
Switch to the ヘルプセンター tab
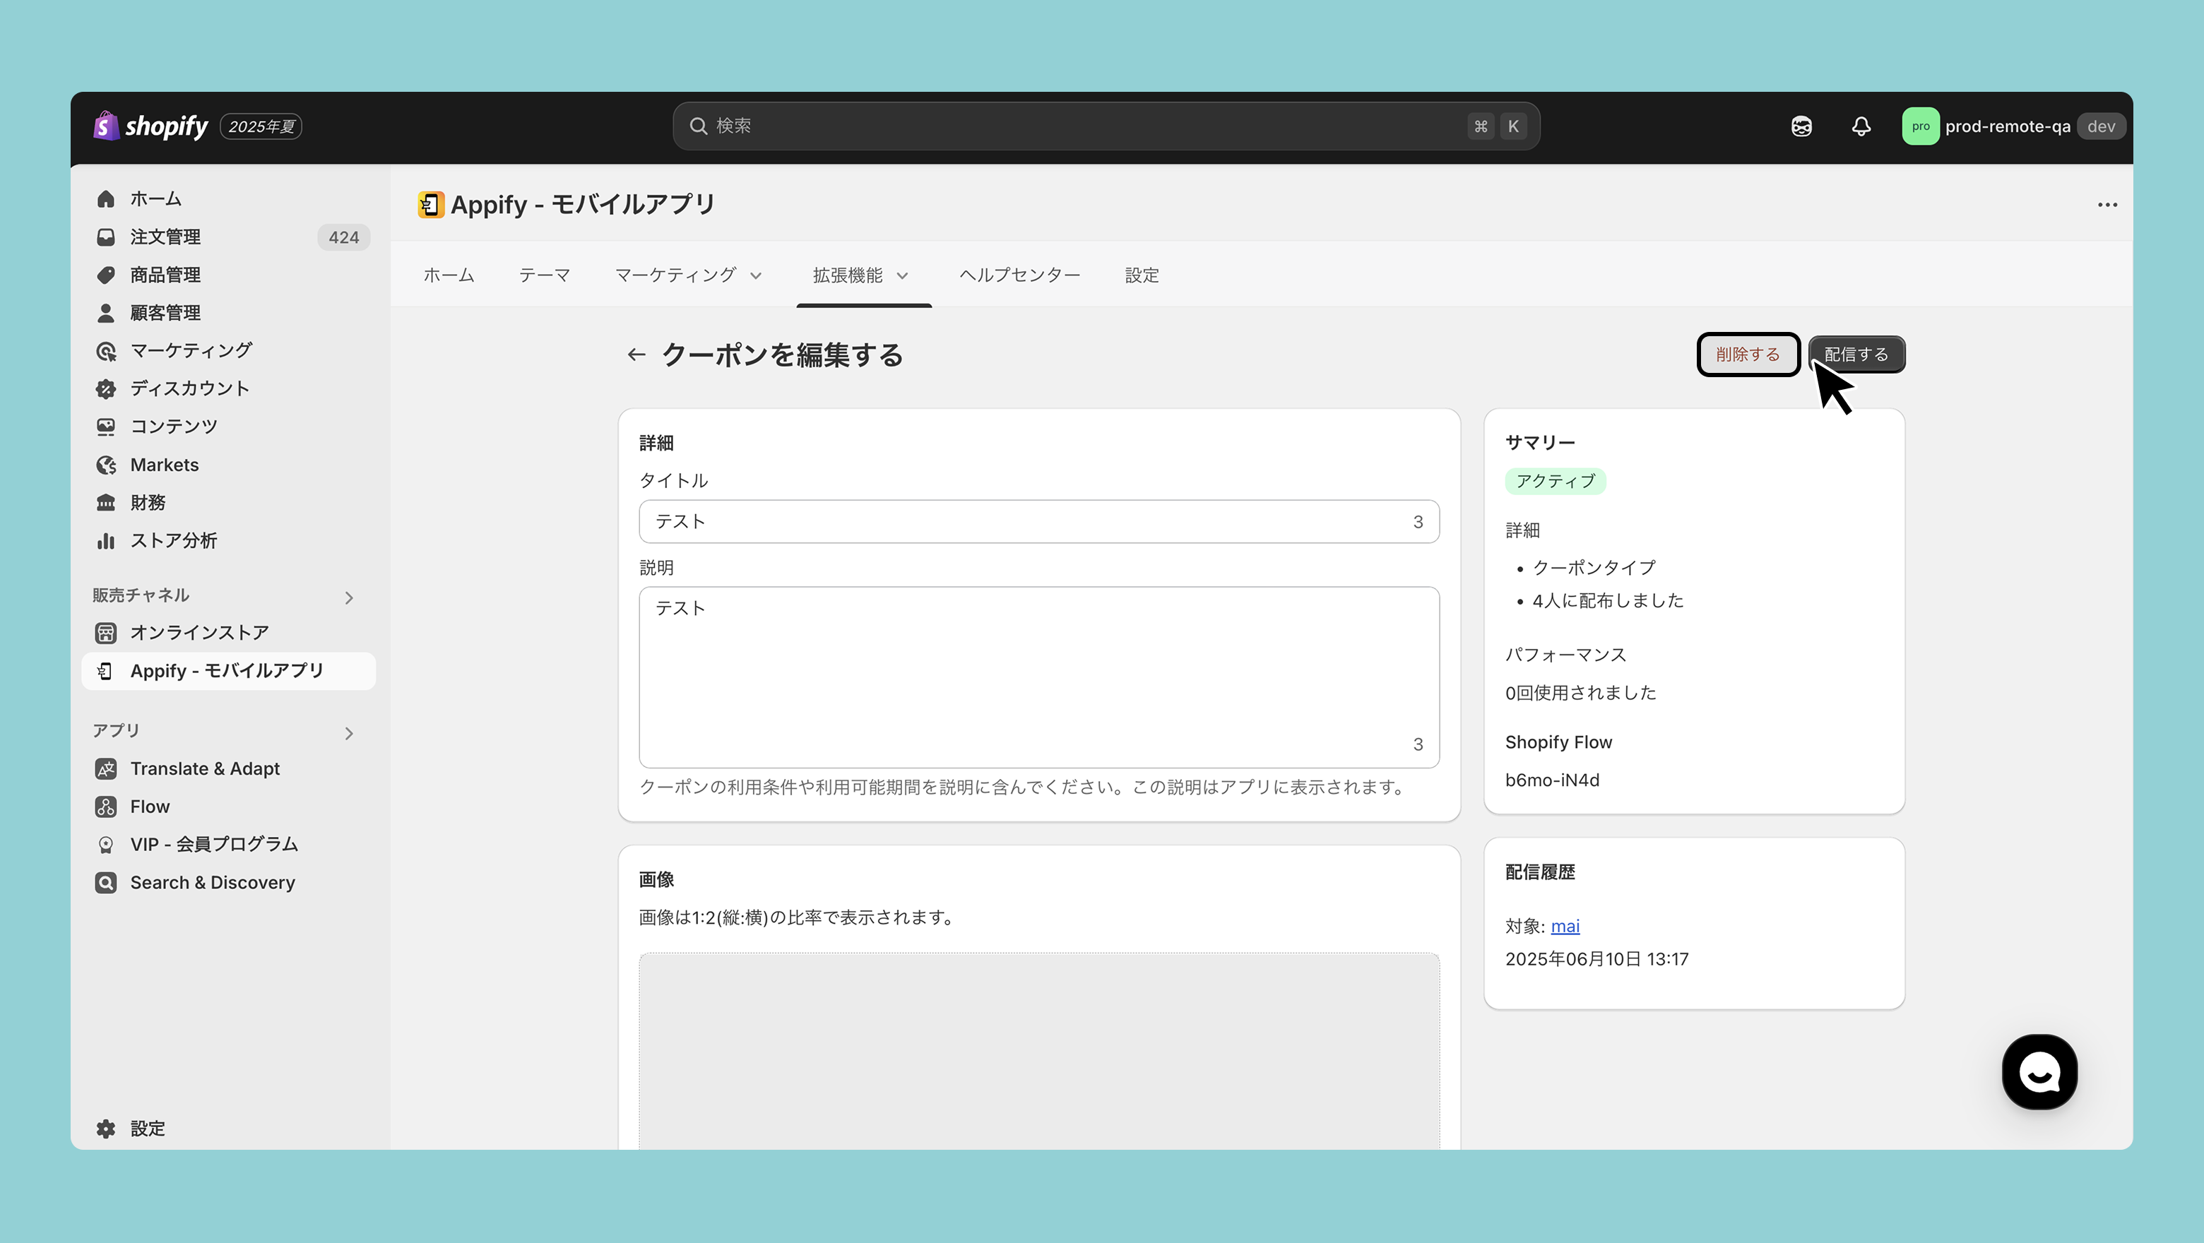1019,275
